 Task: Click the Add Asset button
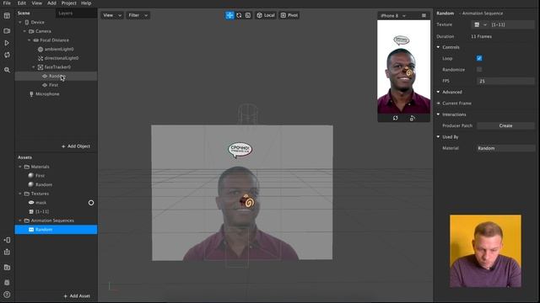77,295
